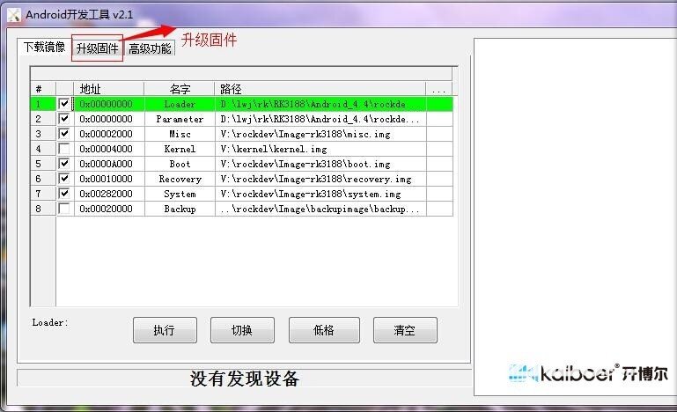Click the ... column header
Image resolution: width=677 pixels, height=412 pixels.
[x=439, y=89]
